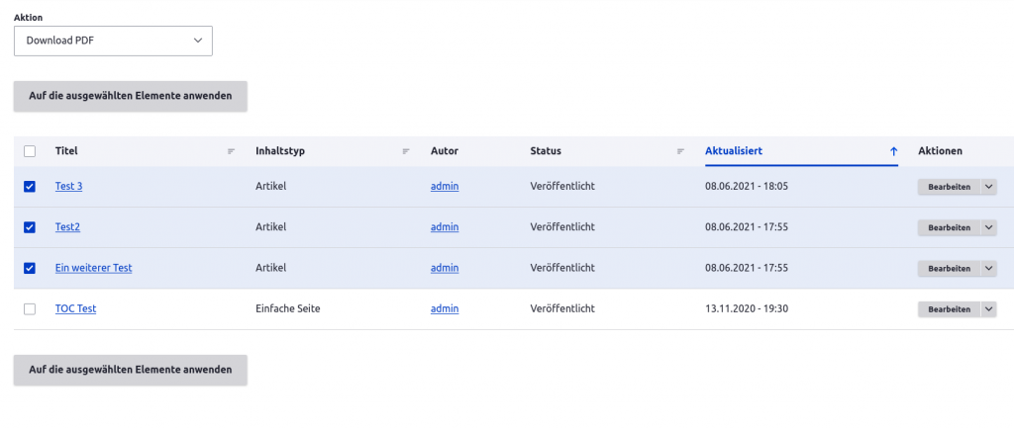Viewport: 1014px width, 429px height.
Task: Expand actions dropdown arrow for Test2
Action: pyautogui.click(x=988, y=227)
